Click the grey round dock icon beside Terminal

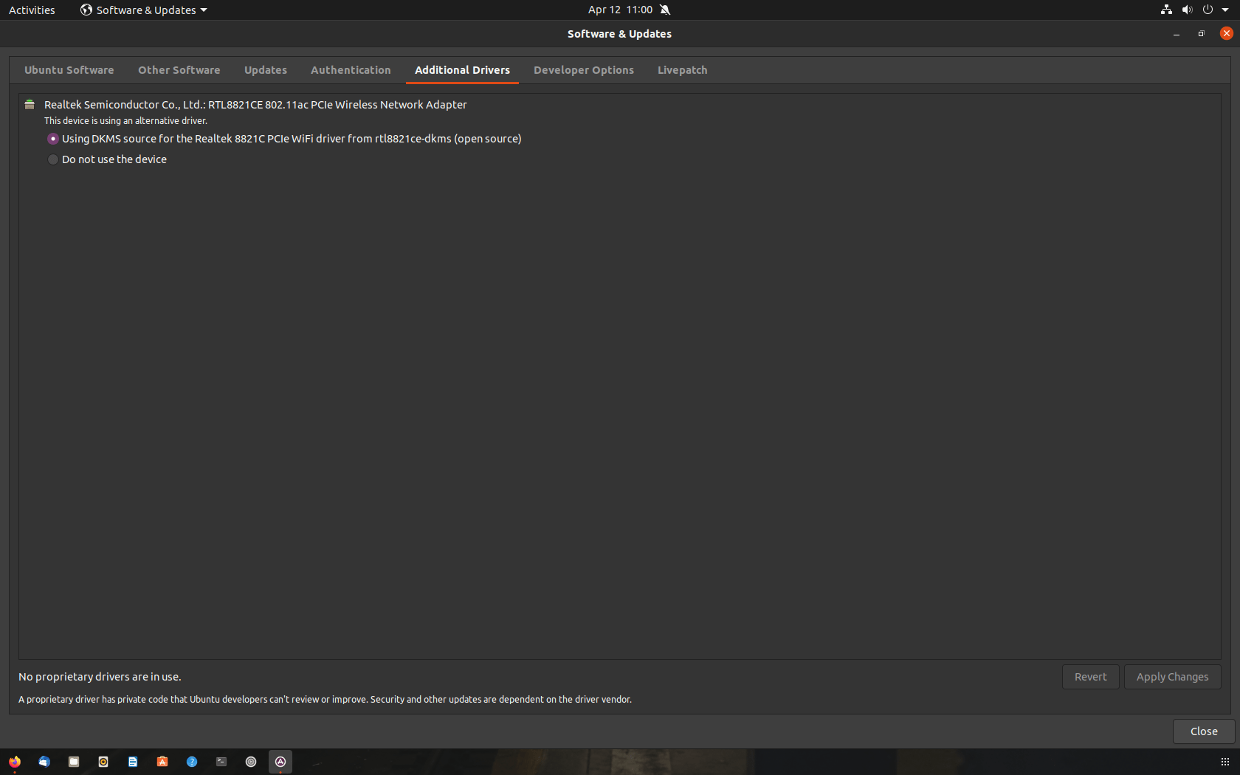tap(251, 762)
